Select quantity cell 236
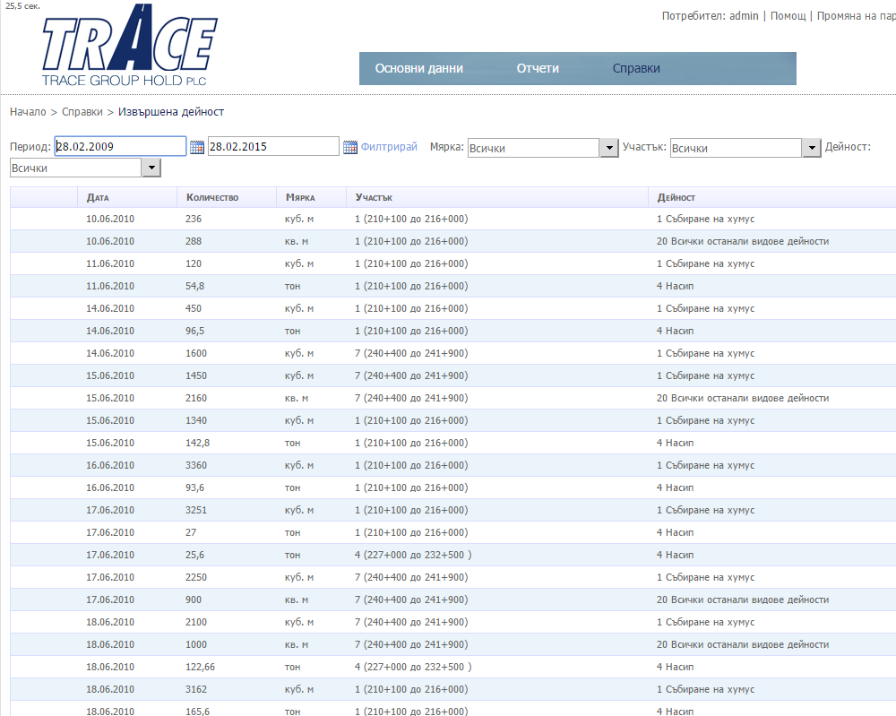 coord(194,219)
